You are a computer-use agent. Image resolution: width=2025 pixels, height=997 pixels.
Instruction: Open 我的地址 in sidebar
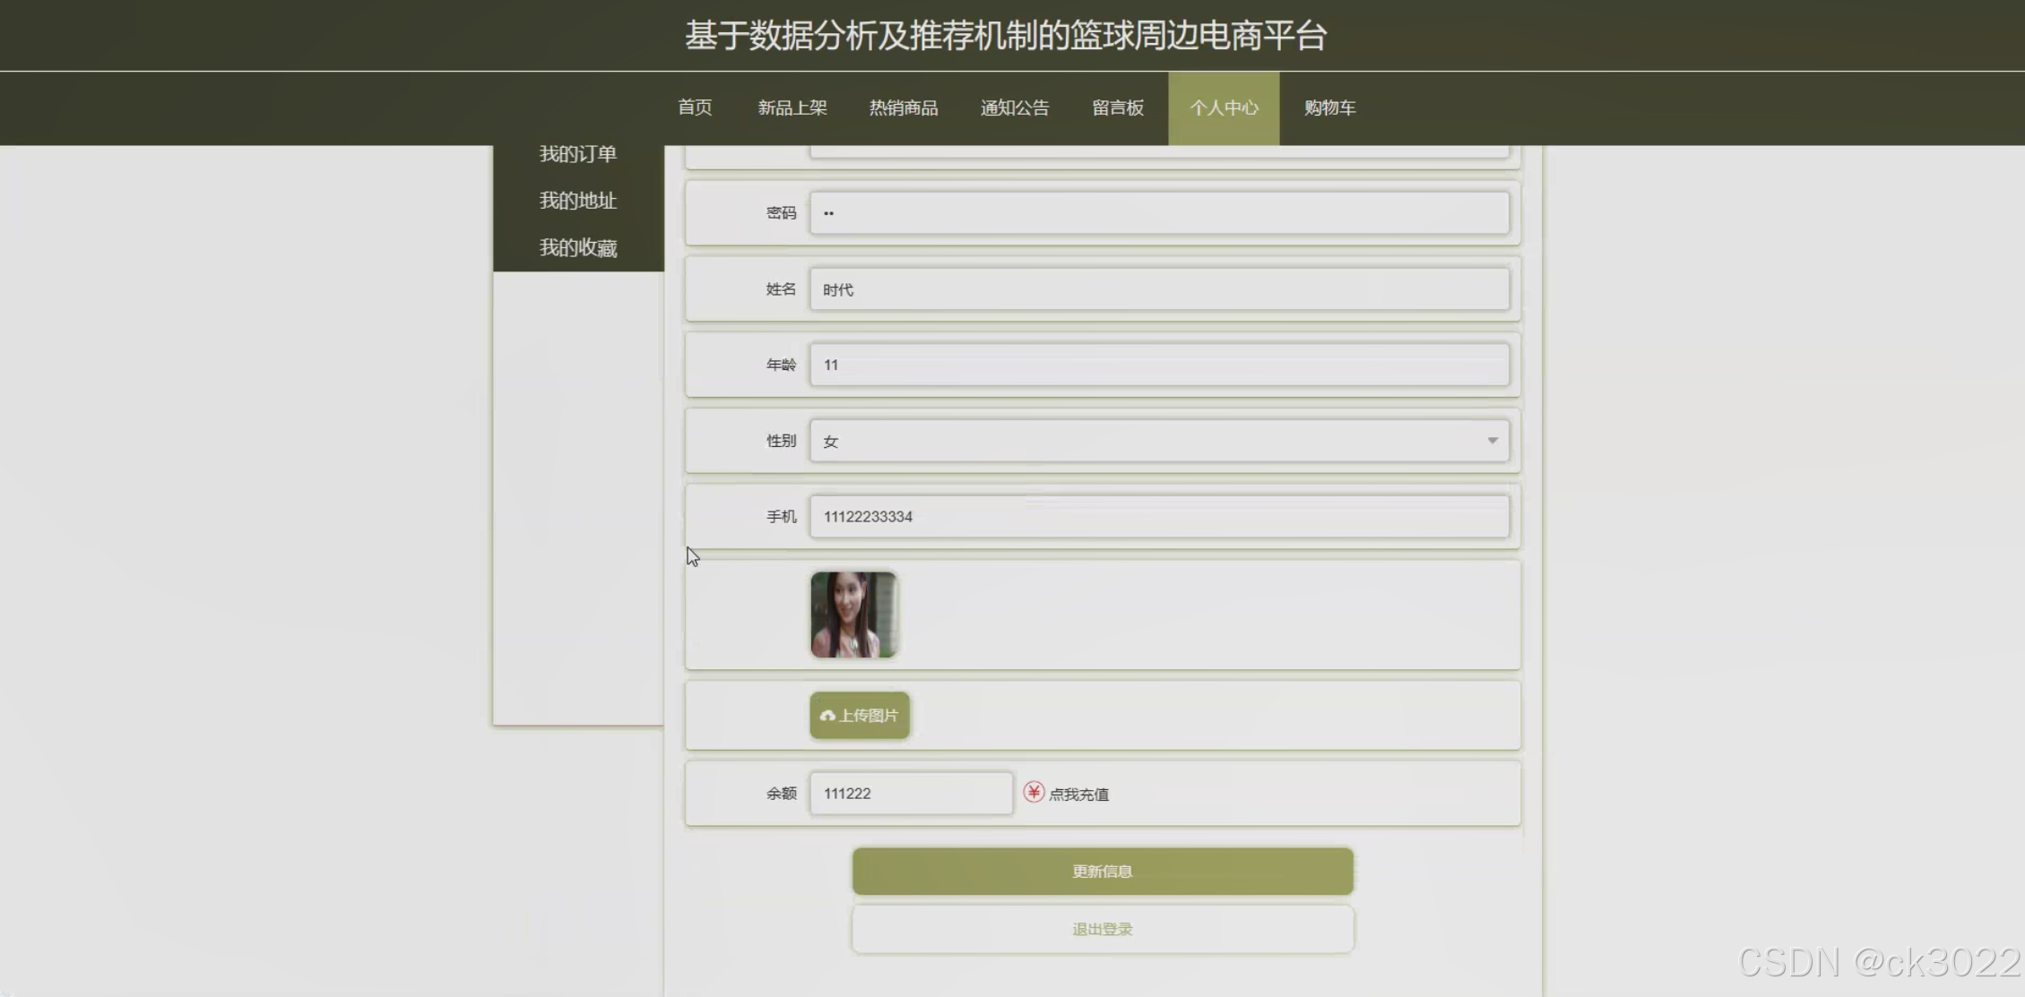(578, 201)
